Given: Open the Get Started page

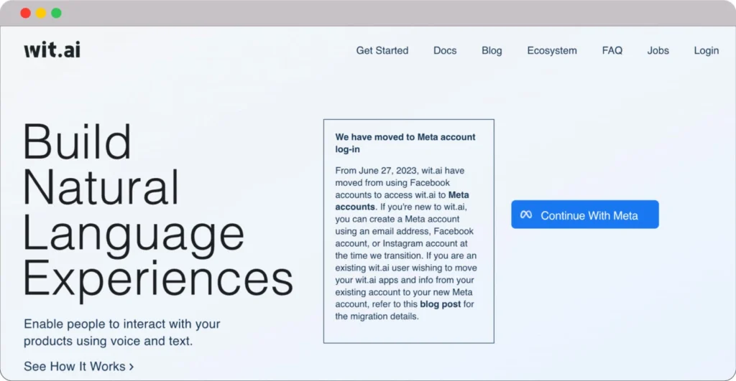Looking at the screenshot, I should point(382,51).
